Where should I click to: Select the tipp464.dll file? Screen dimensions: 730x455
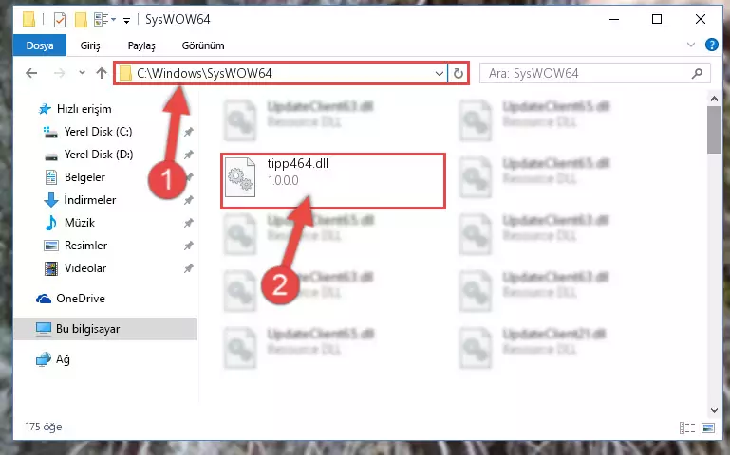click(333, 181)
